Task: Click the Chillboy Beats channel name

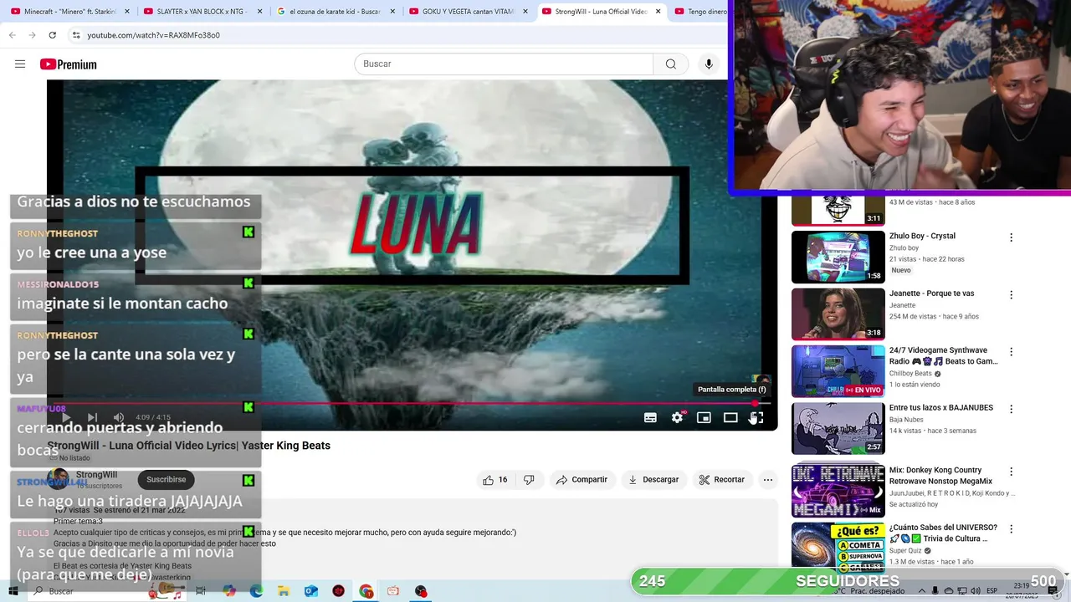Action: [910, 373]
